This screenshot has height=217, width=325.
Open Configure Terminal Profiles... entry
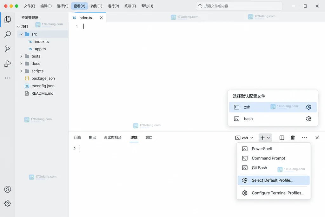[x=273, y=193]
